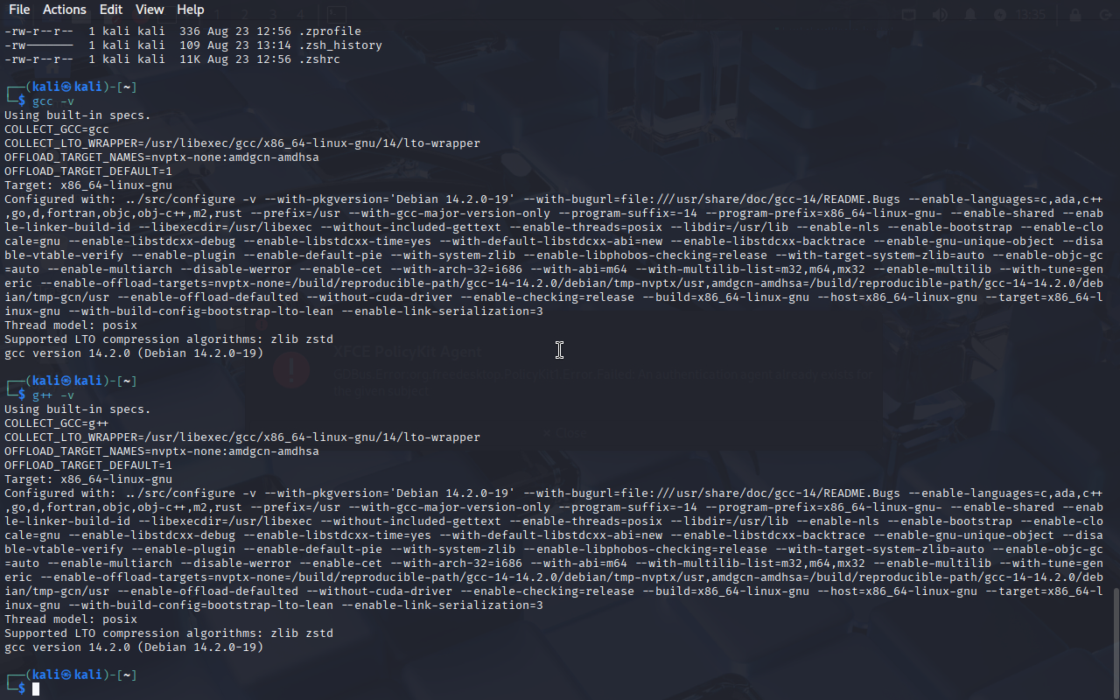This screenshot has height=700, width=1120.
Task: Click the faint power manager icon
Action: (x=1000, y=15)
